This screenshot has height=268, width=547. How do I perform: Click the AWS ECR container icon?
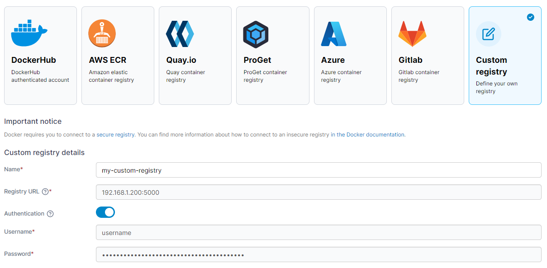click(102, 33)
